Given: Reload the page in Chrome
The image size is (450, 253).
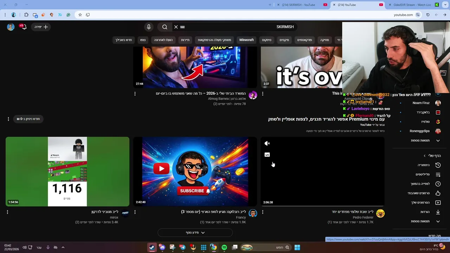Looking at the screenshot, I should pos(428,15).
